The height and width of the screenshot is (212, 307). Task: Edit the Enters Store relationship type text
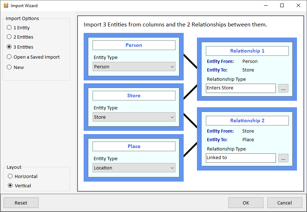(x=240, y=88)
